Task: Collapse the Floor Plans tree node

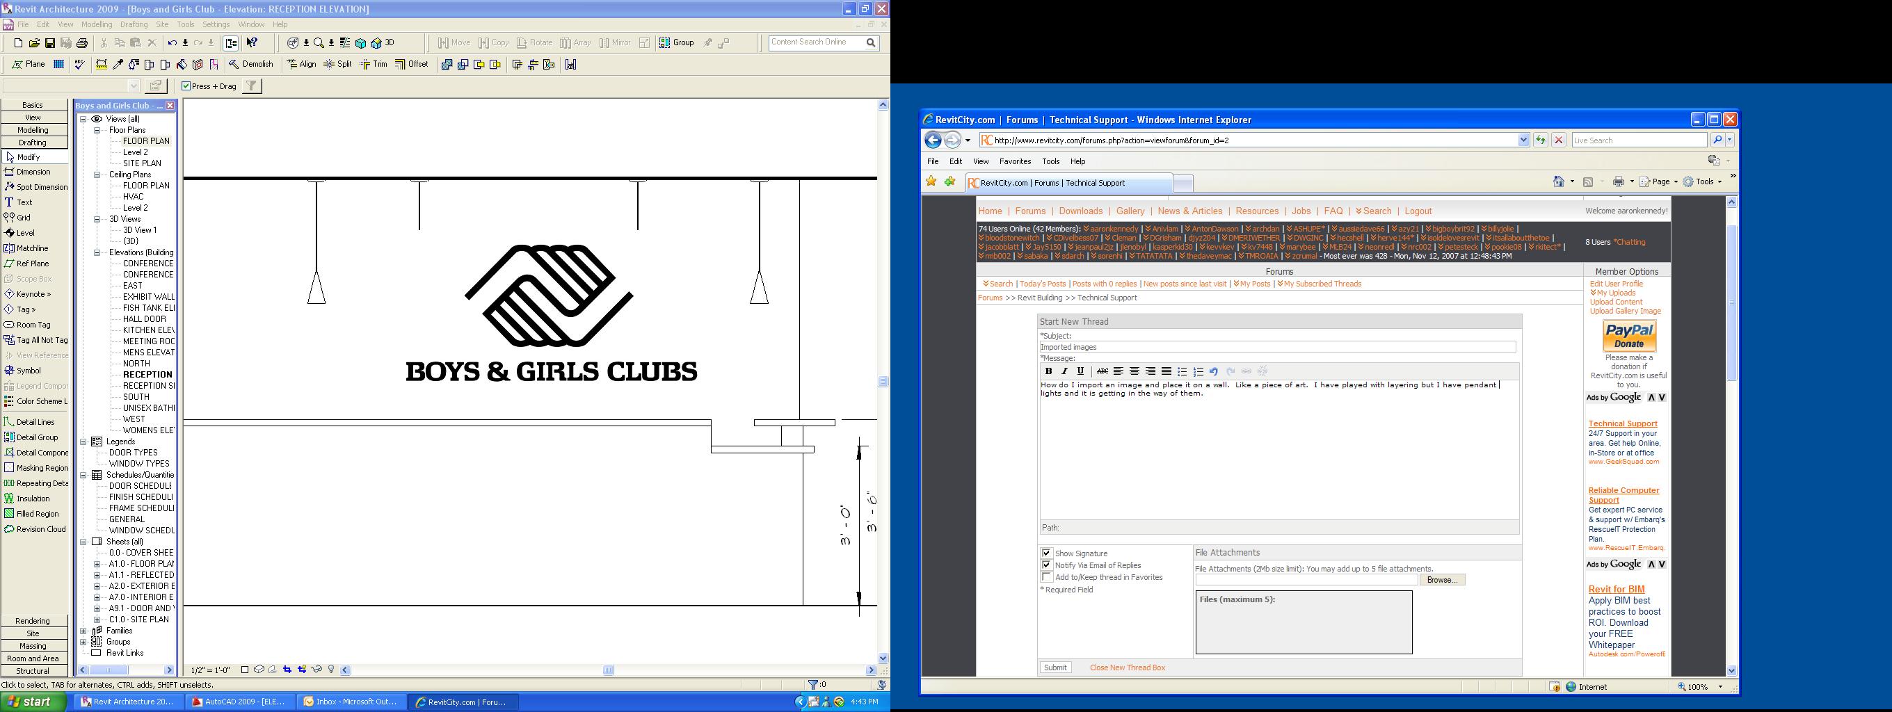Action: click(x=97, y=130)
